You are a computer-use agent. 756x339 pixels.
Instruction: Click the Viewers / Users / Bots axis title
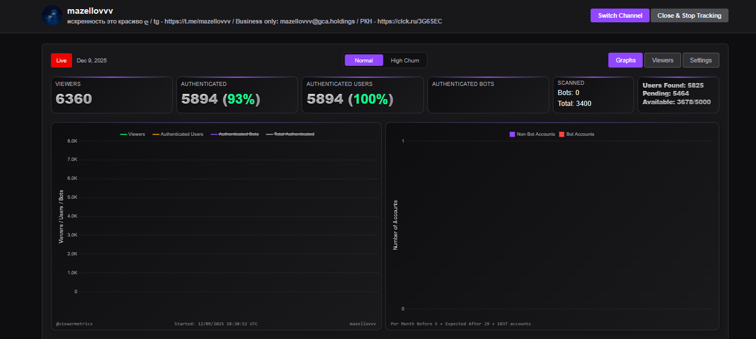pos(61,216)
